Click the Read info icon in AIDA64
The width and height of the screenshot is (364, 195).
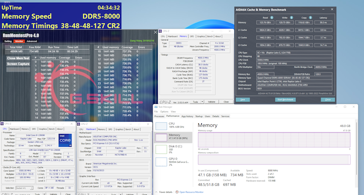coord(272,18)
